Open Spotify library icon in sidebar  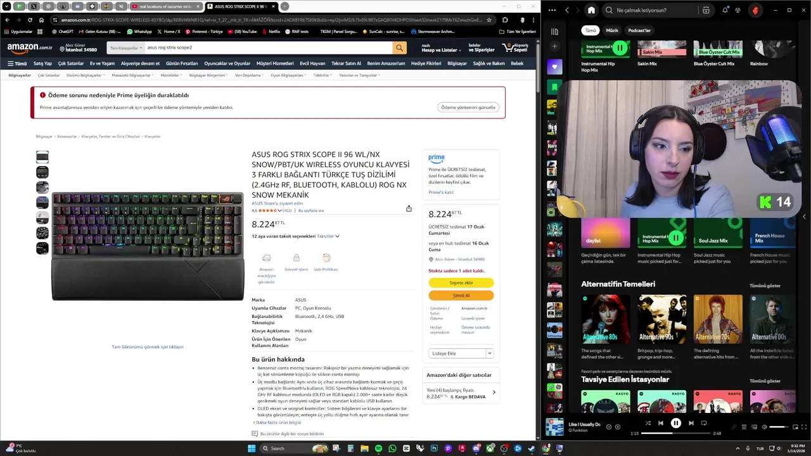pyautogui.click(x=554, y=31)
